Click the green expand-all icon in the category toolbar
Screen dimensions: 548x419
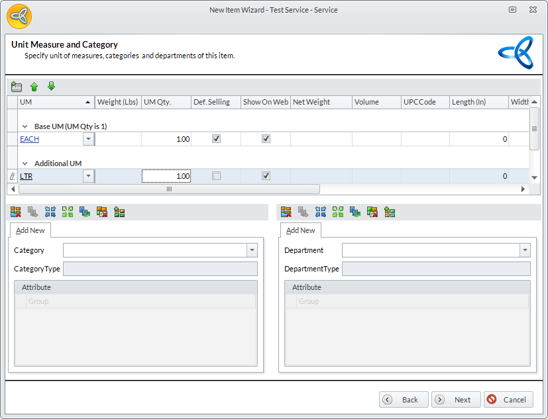(68, 212)
